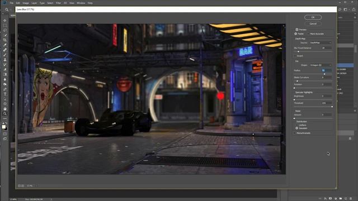Open the Window menu

pyautogui.click(x=81, y=3)
